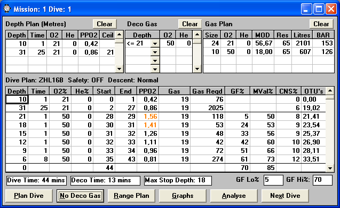Select depth 6 row in Dive Plan
The width and height of the screenshot is (340, 208).
click(17, 159)
